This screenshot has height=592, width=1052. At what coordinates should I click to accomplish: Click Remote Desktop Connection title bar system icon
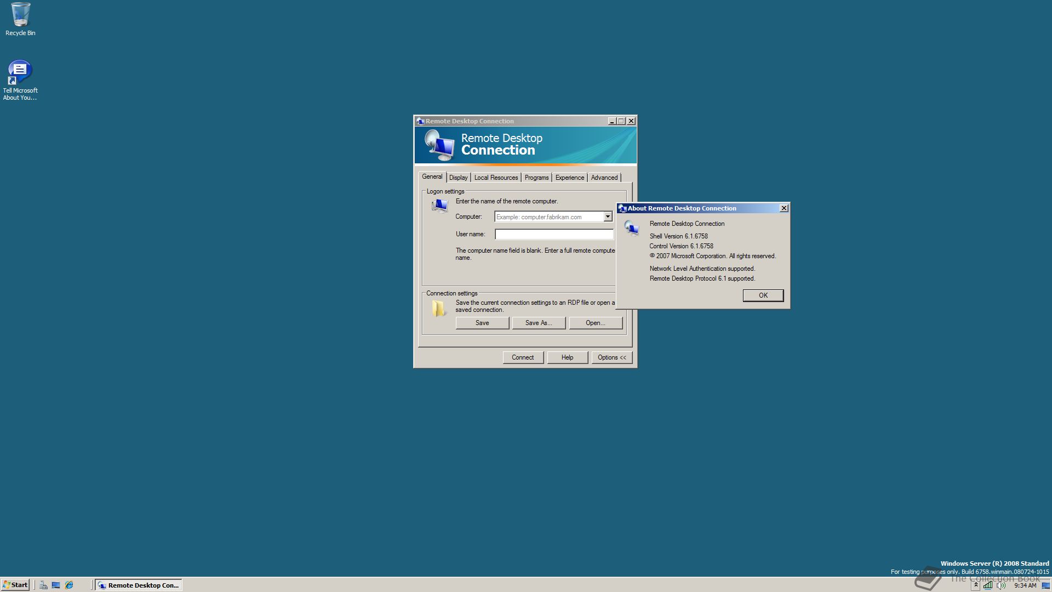420,121
